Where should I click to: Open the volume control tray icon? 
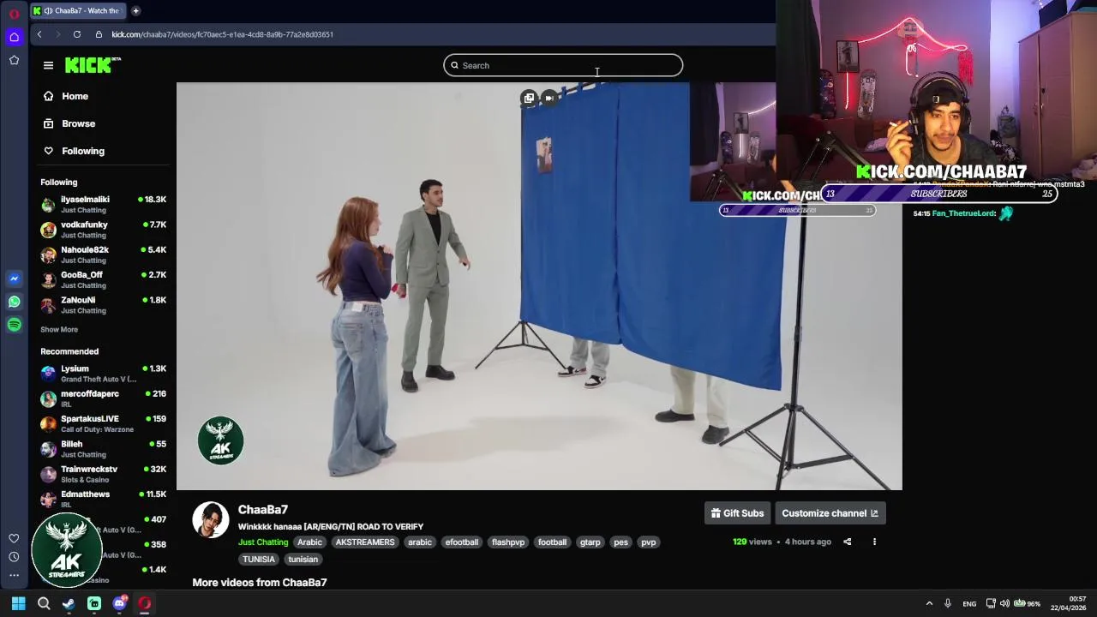pyautogui.click(x=1004, y=603)
